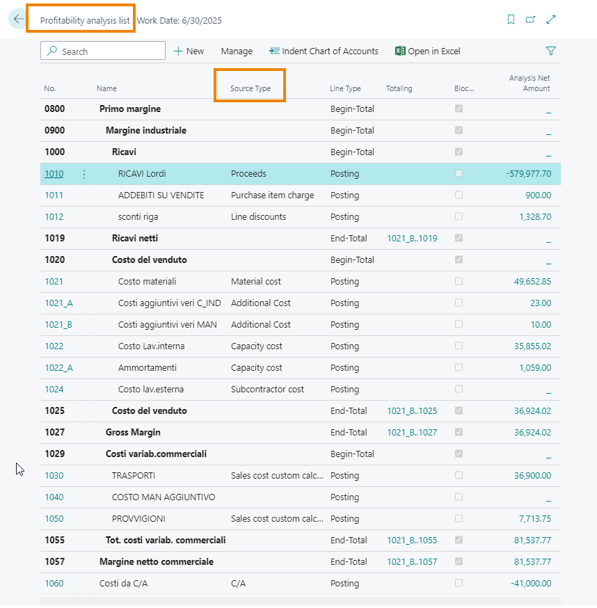Click the Work Date 6/30/2025 label
The height and width of the screenshot is (608, 597).
click(x=180, y=21)
